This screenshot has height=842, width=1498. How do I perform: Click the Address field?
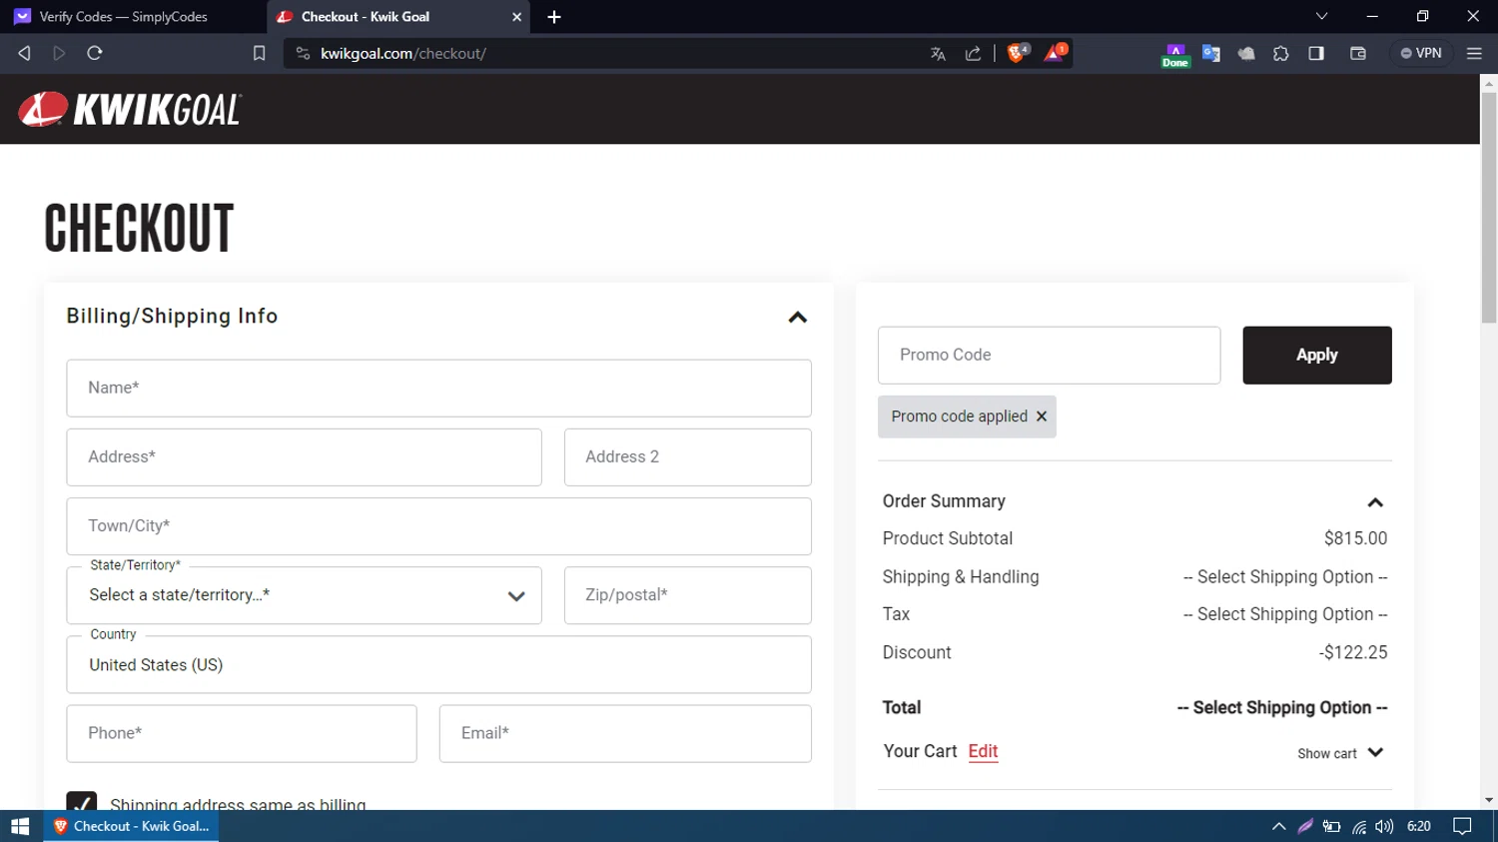point(304,456)
